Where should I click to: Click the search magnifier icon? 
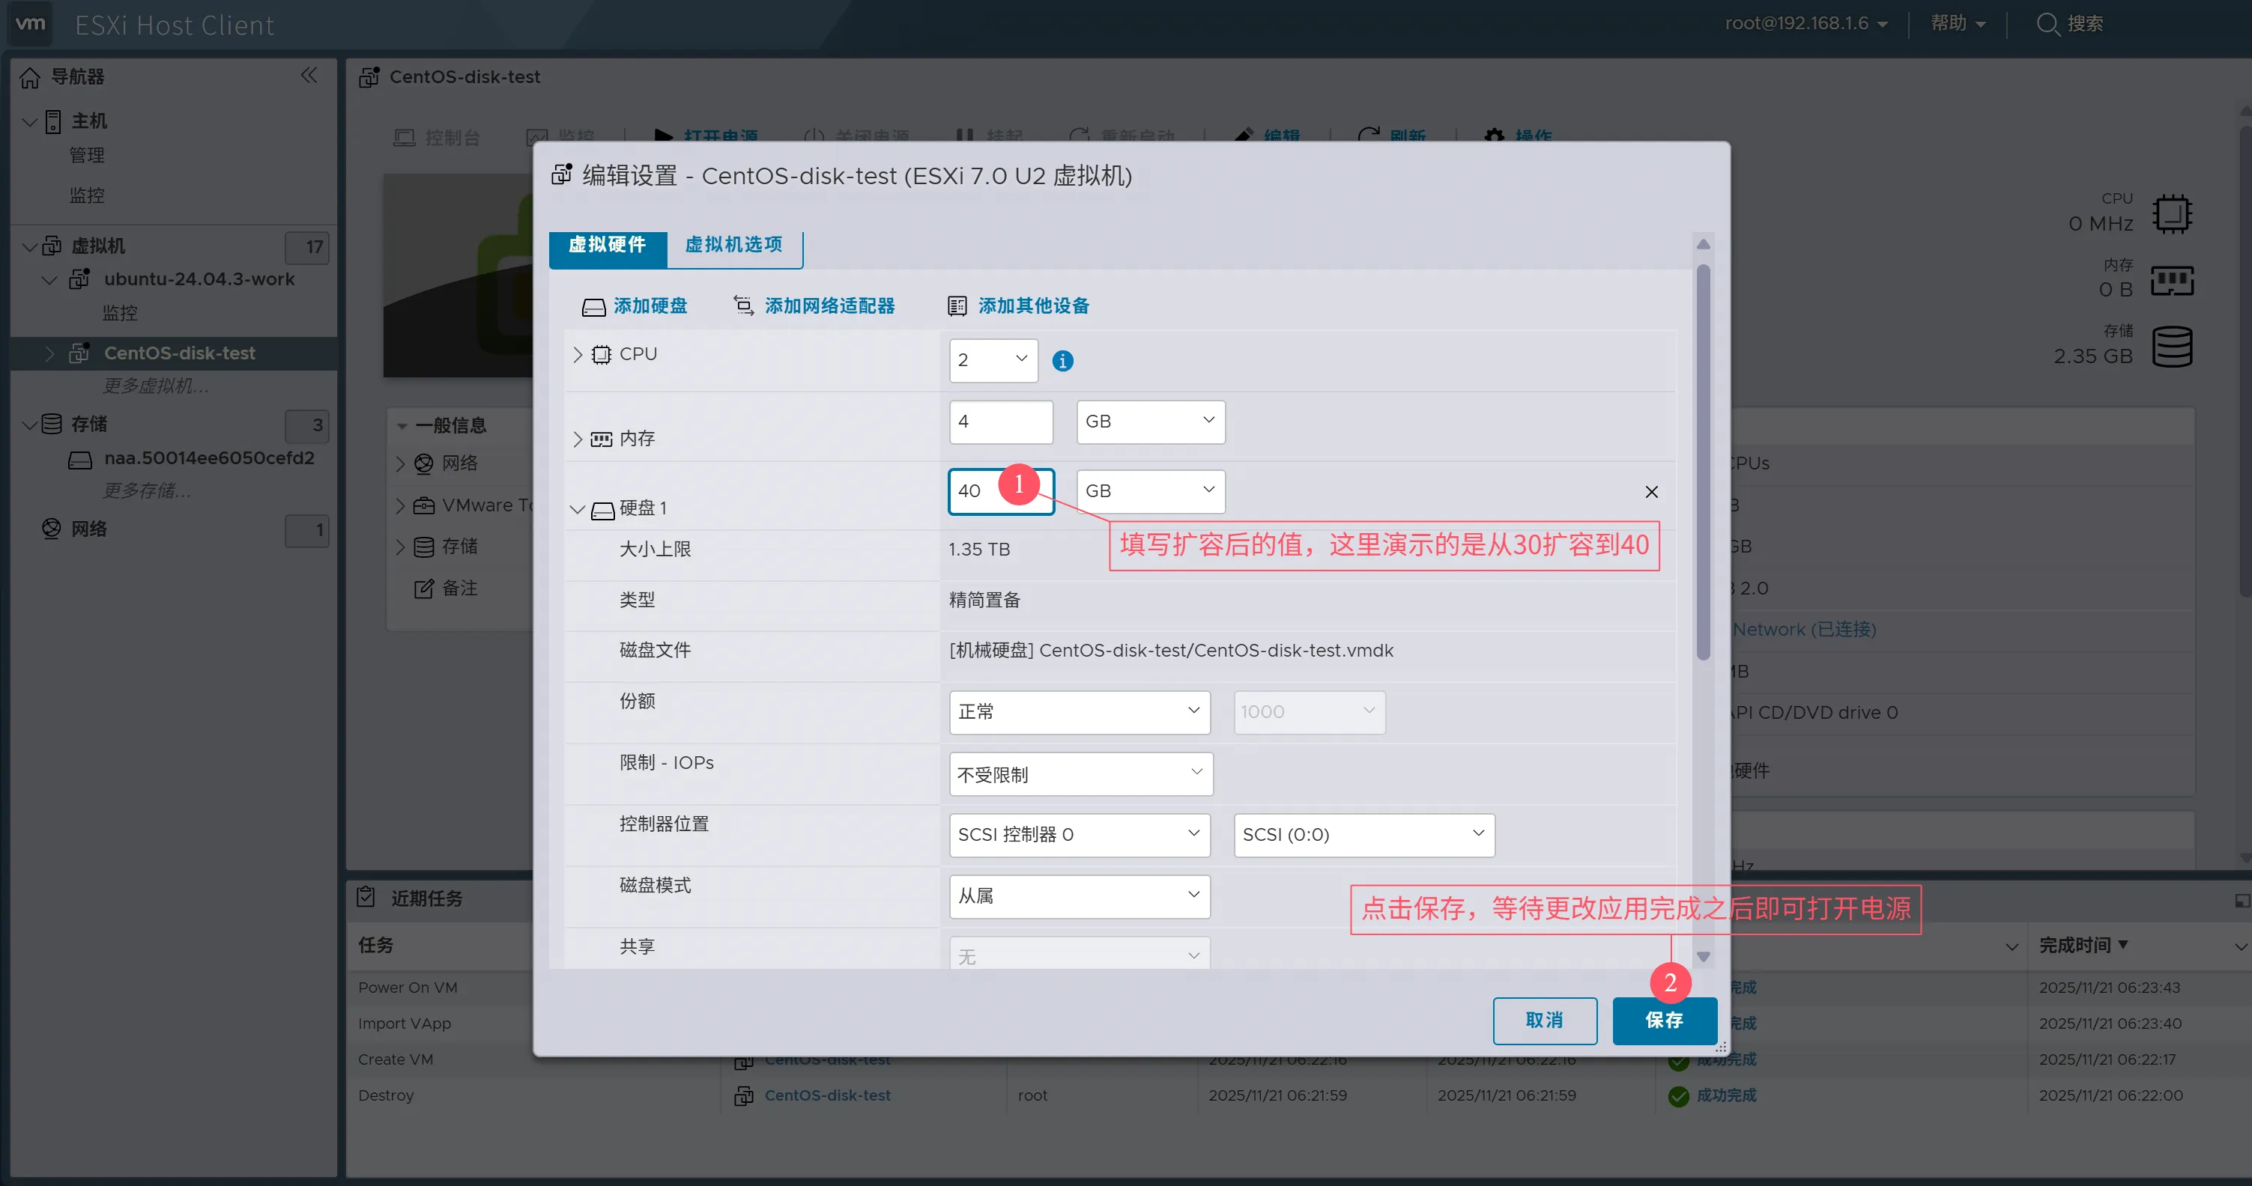click(2047, 24)
